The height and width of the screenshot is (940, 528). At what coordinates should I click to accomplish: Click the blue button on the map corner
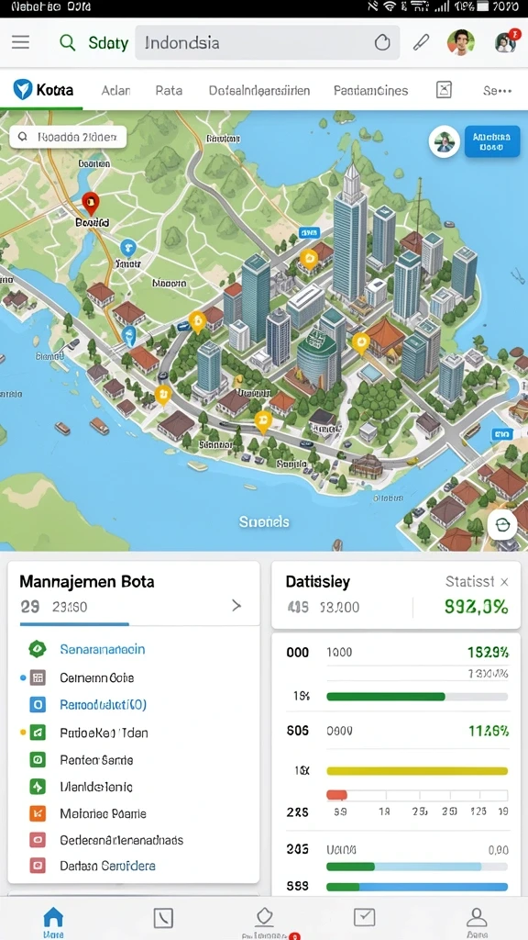tap(492, 141)
